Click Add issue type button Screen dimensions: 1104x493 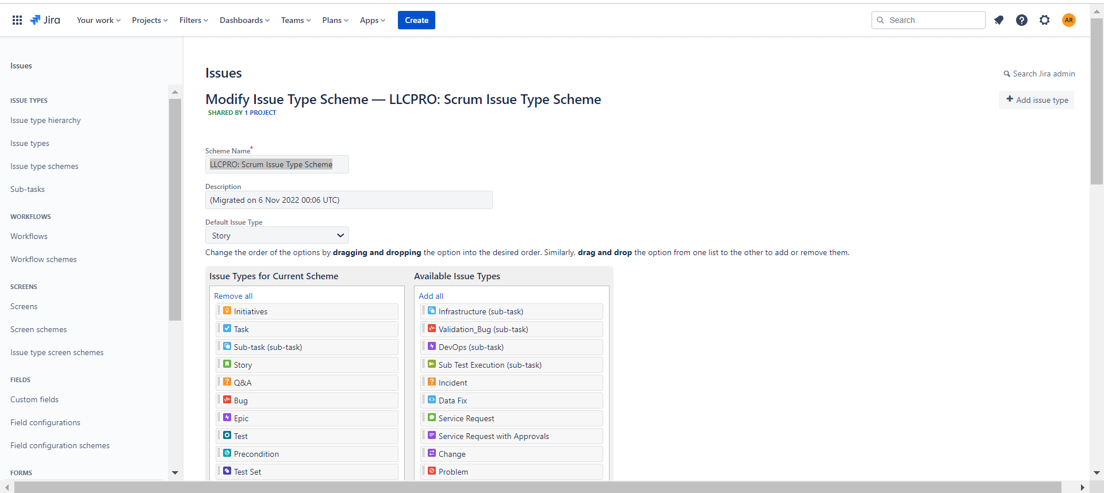click(1036, 100)
